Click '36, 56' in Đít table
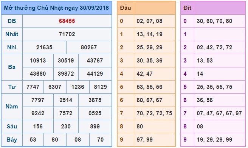The width and height of the screenshot is (248, 148). (205, 100)
